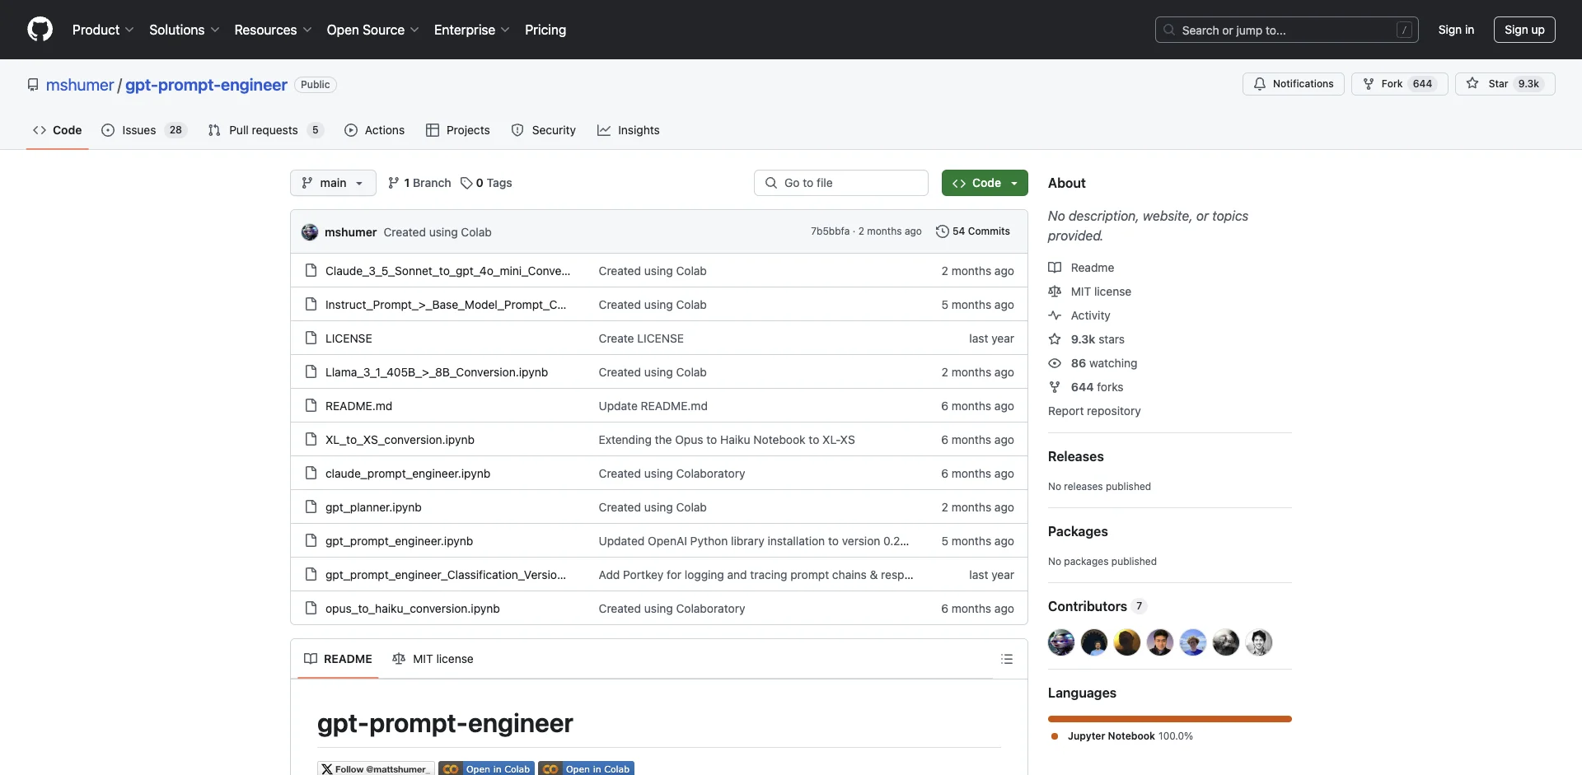
Task: Open the Claude_3_5_Sonnet_to_gpt_4o_mini file
Action: [x=447, y=271]
